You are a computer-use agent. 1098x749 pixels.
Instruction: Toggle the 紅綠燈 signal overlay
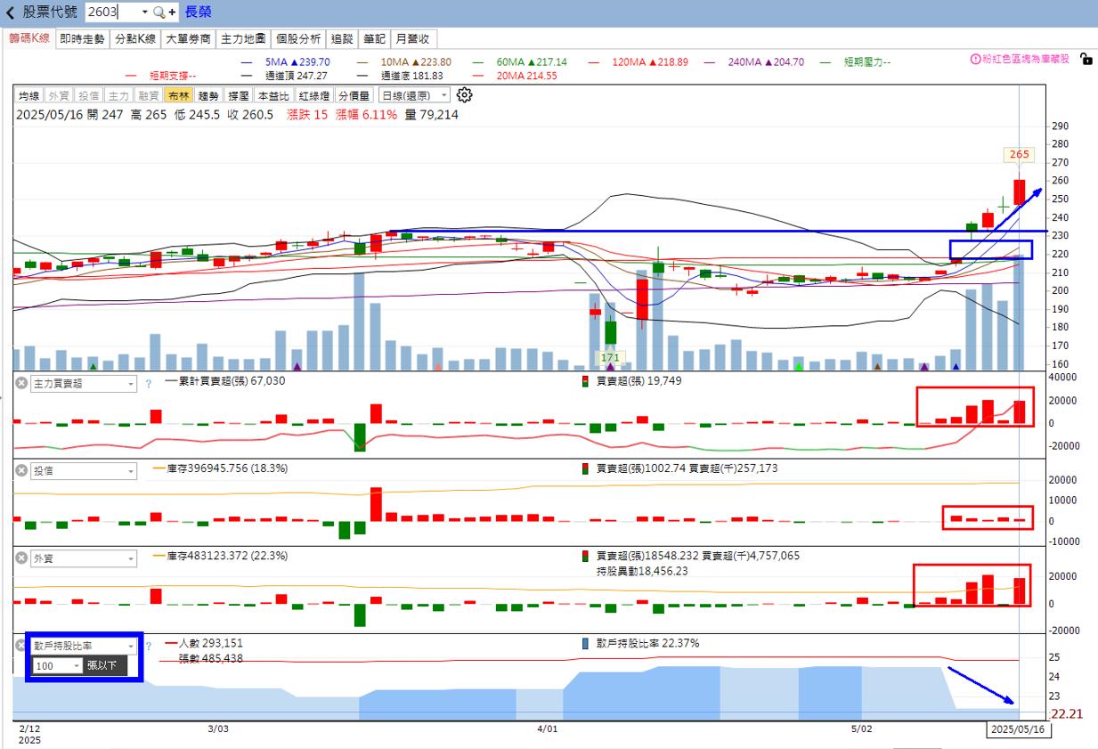[315, 95]
